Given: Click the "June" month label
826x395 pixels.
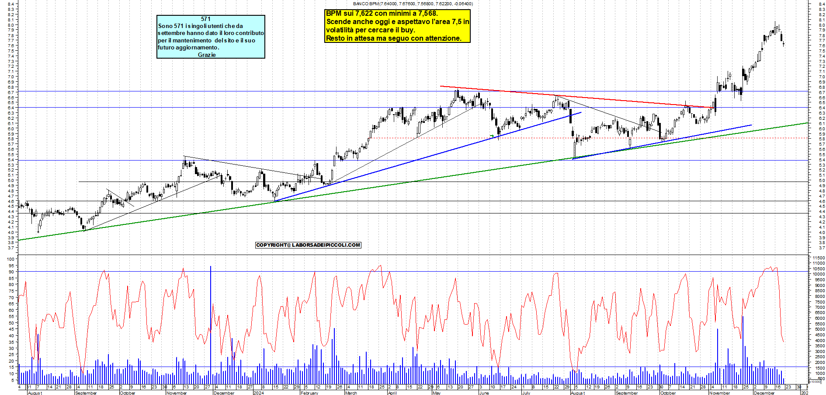Looking at the screenshot, I should (484, 393).
